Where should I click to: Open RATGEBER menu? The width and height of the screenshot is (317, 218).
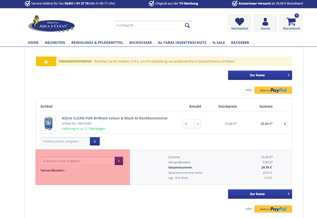[240, 43]
